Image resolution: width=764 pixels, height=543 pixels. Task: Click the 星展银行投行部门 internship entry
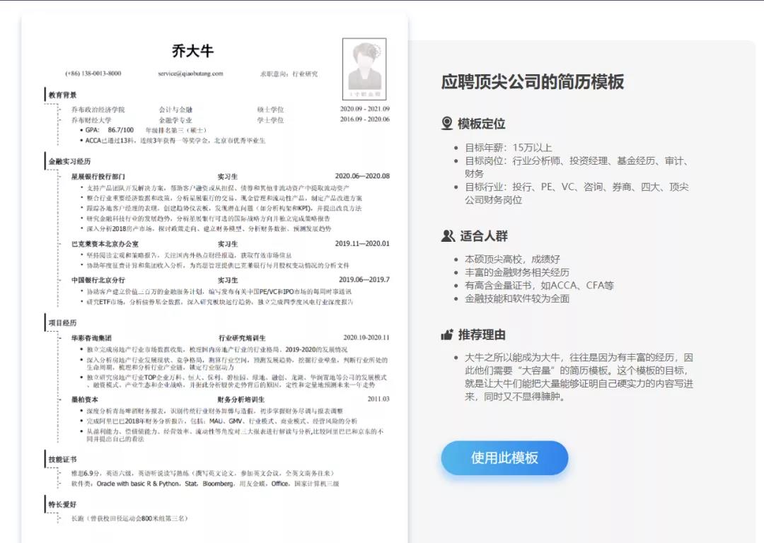click(98, 176)
